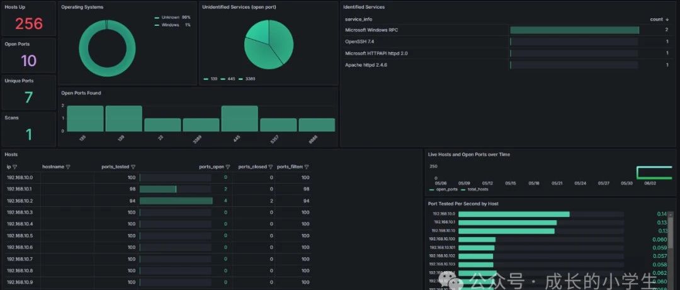Click the 256 Hosts Up value
The height and width of the screenshot is (290, 680).
(29, 23)
